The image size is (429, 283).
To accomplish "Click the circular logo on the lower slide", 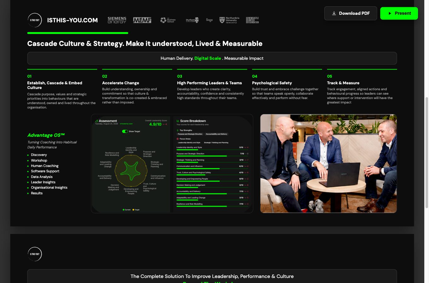I will [x=35, y=254].
